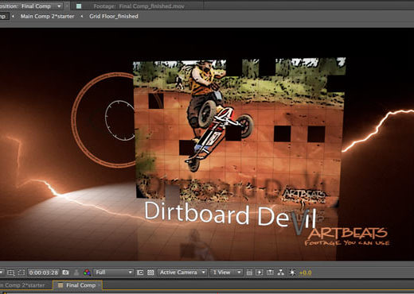Click the Reset Exposure aperture icon
Image resolution: width=414 pixels, height=294 pixels.
[x=292, y=273]
